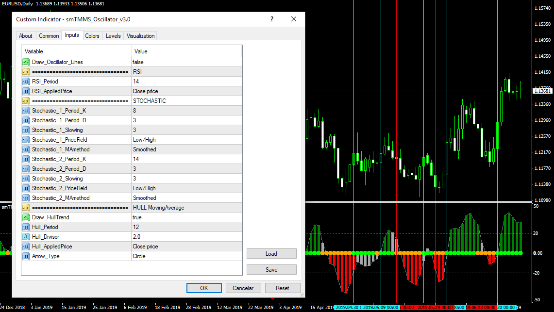Click the Stochastic_1_Period_K integer icon

click(26, 111)
